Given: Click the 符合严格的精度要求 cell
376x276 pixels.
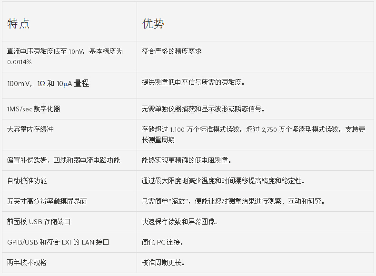Looking at the screenshot, I should (x=171, y=51).
